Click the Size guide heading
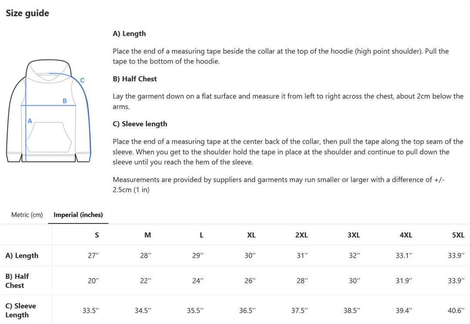The width and height of the screenshot is (470, 324). pyautogui.click(x=27, y=13)
